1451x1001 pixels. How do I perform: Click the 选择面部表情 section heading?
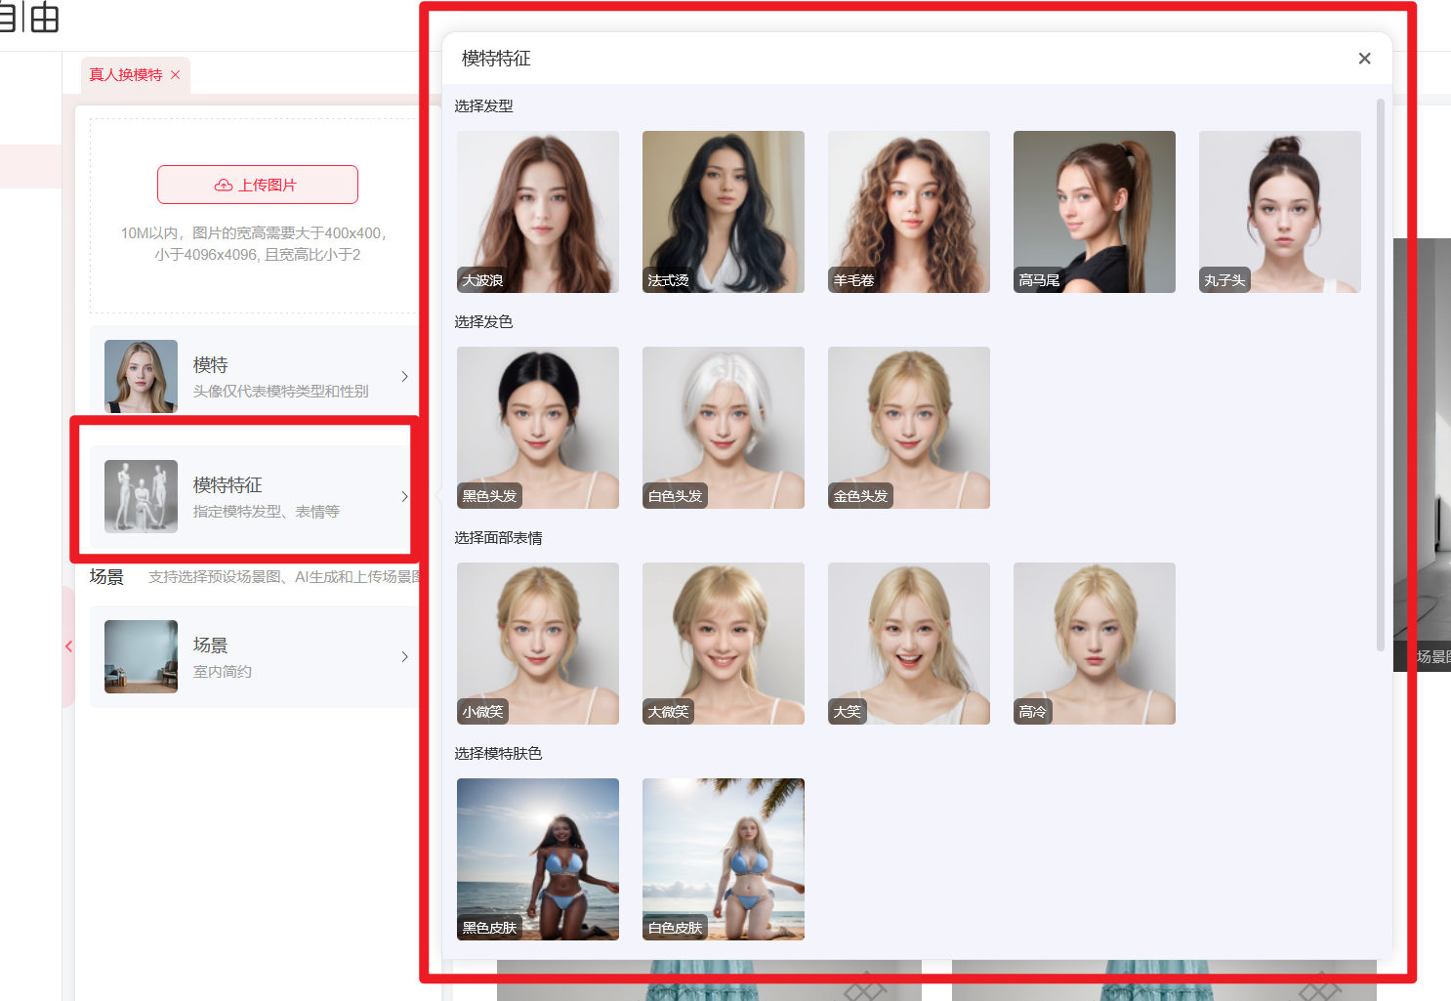498,537
